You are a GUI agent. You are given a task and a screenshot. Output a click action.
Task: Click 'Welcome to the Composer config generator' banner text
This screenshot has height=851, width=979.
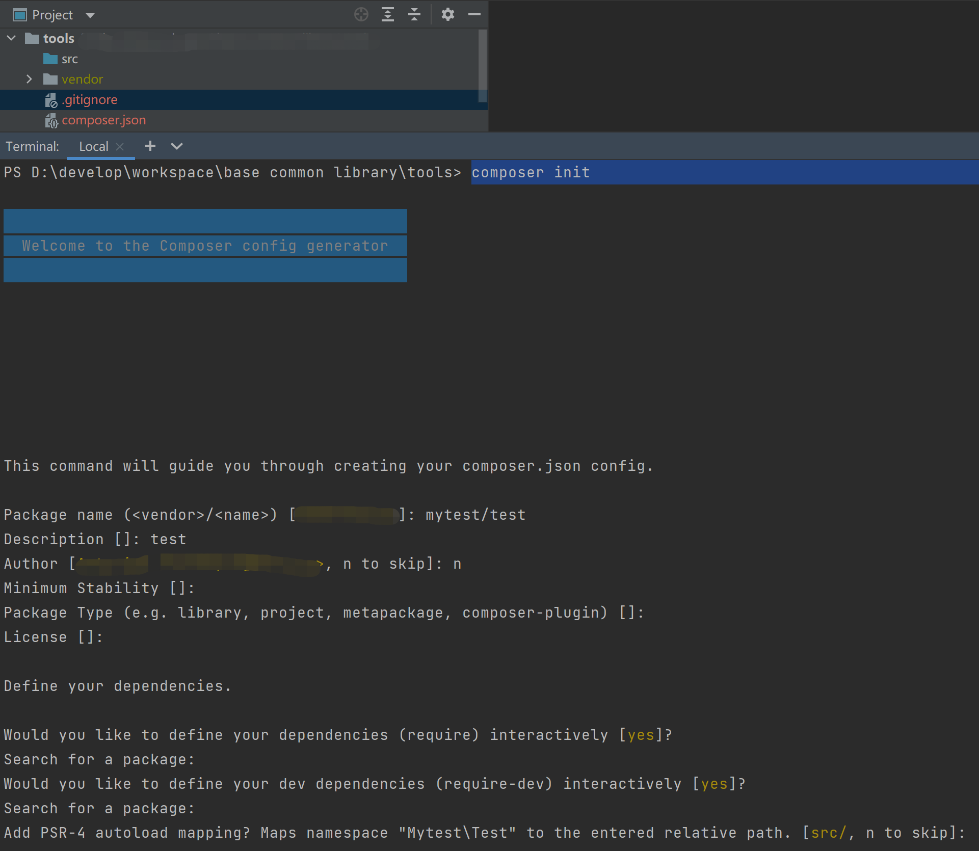(x=205, y=246)
